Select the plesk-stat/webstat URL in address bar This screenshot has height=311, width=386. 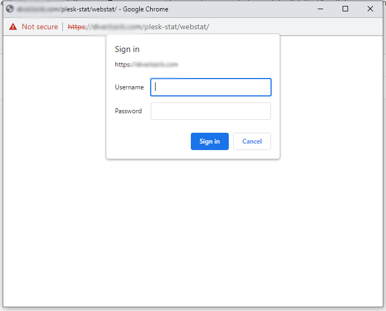click(138, 27)
